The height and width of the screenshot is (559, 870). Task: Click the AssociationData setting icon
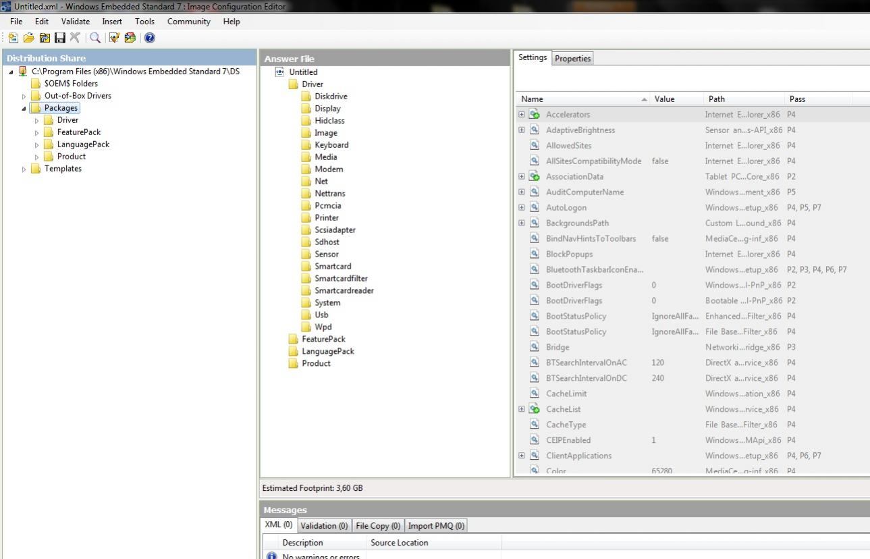535,176
